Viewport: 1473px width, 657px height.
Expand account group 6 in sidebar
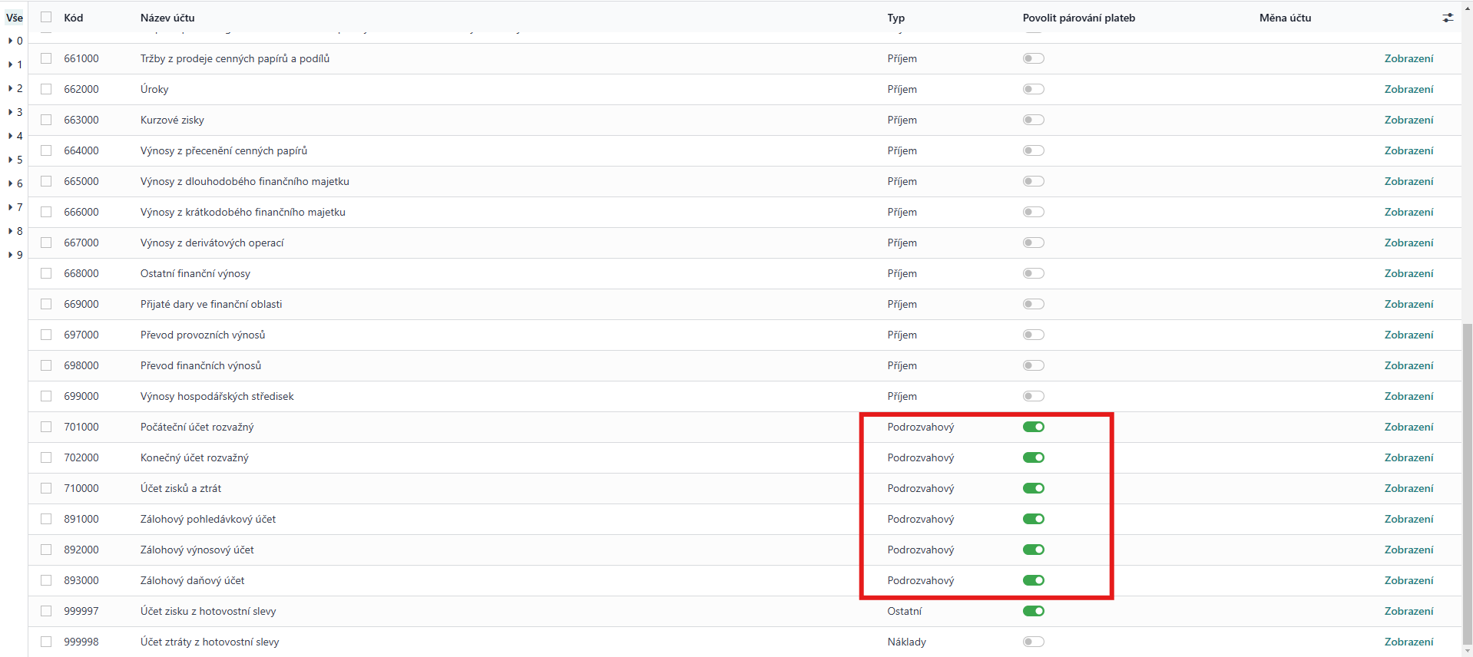[x=15, y=183]
